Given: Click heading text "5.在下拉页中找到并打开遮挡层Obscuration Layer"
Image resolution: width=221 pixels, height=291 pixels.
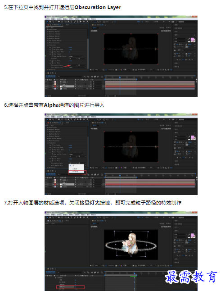Looking at the screenshot, I should click(x=63, y=7).
